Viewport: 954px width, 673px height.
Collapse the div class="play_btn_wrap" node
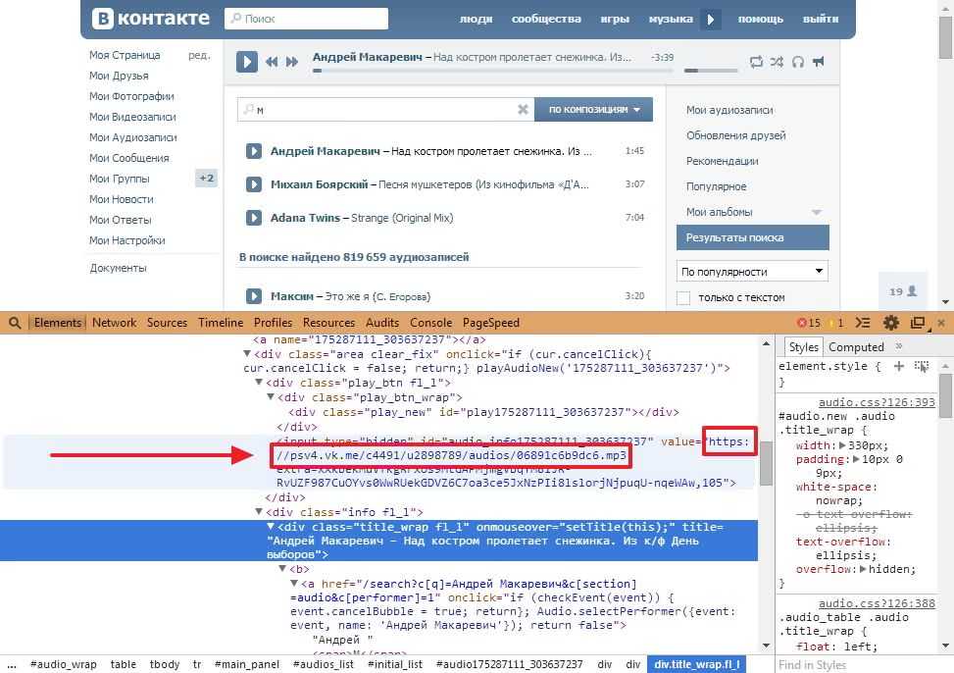[271, 397]
